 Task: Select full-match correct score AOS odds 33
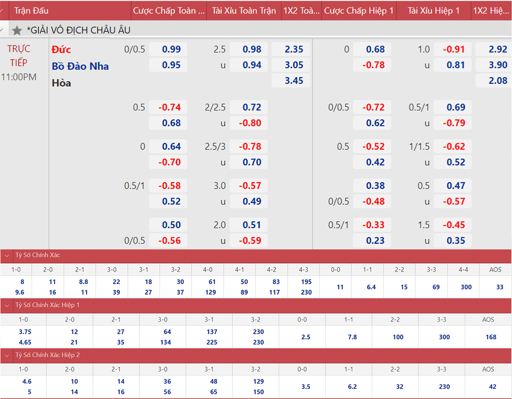coord(500,287)
